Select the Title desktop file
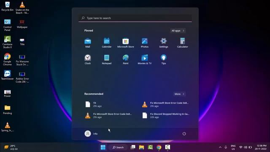This screenshot has width=270, height=152. [22, 42]
